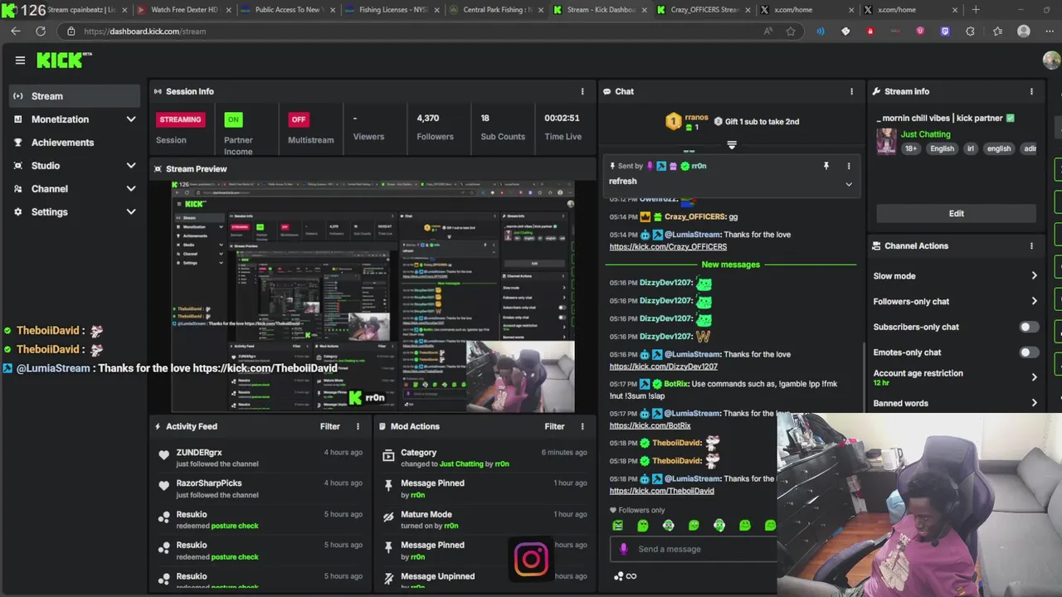Switch to the Central Park Fishing browser tab

pyautogui.click(x=495, y=10)
